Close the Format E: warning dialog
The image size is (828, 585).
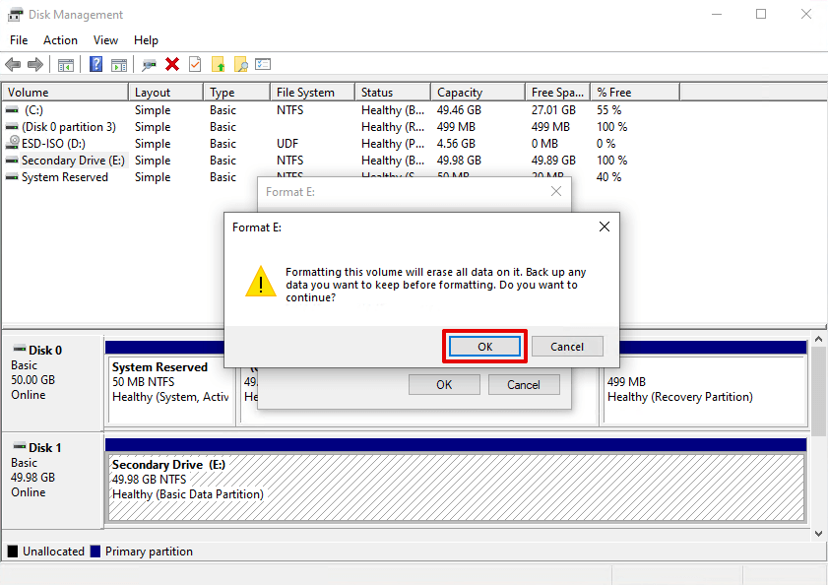tap(605, 227)
